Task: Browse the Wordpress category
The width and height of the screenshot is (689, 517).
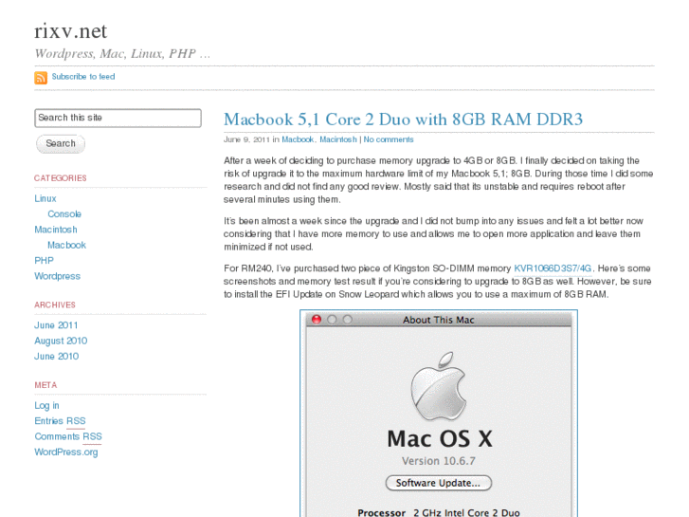Action: 58,276
